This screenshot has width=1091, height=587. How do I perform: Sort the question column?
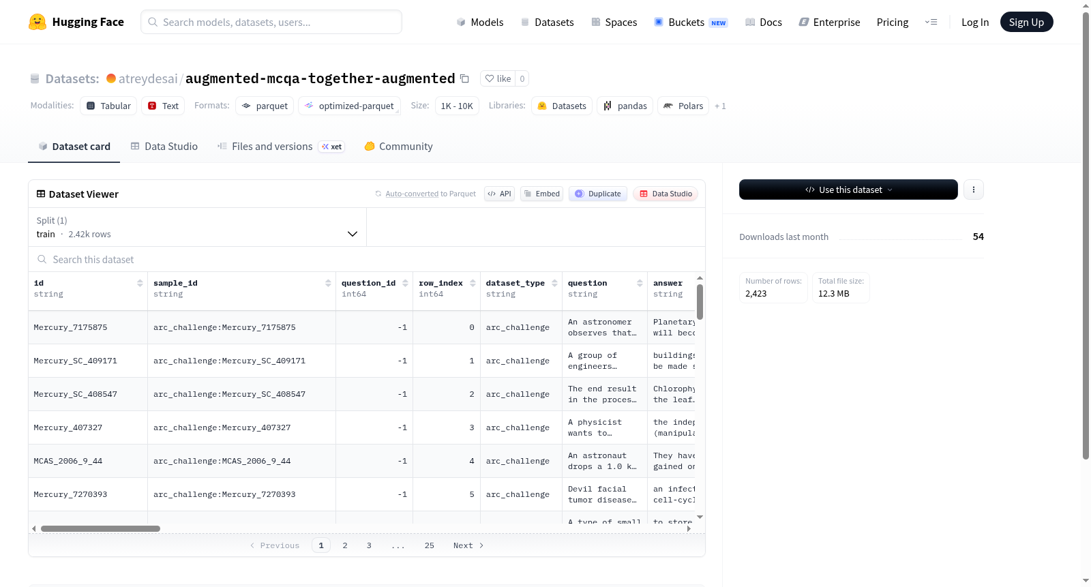click(x=640, y=283)
